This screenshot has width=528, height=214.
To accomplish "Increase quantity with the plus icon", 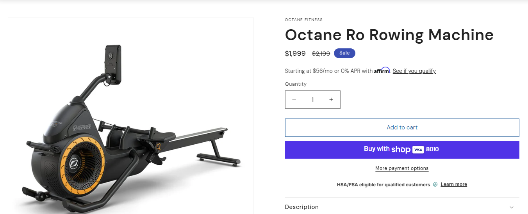I will (331, 100).
